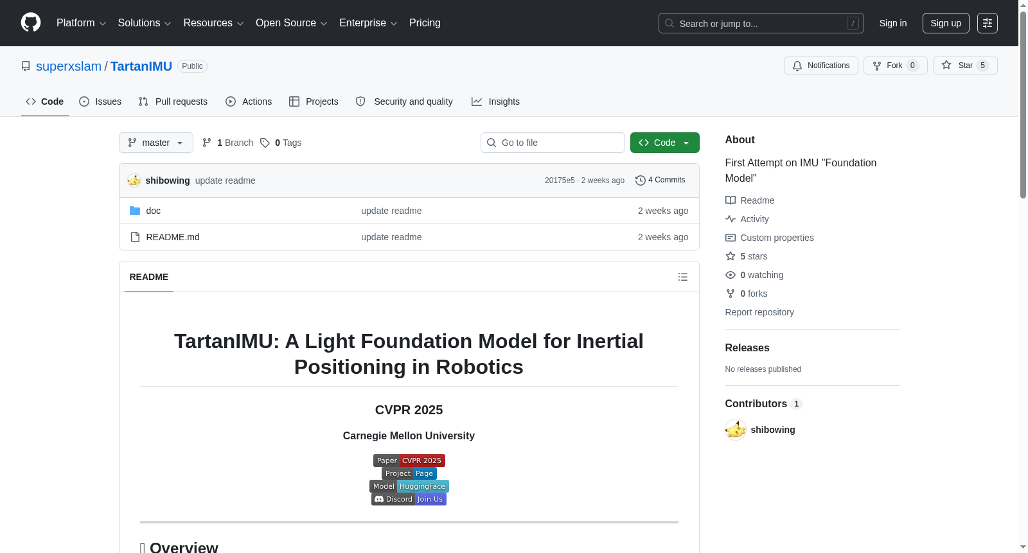Click the Report repository link
The height and width of the screenshot is (553, 1028).
[x=759, y=312]
